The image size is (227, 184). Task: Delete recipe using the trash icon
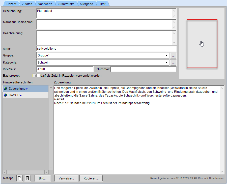click(x=27, y=178)
